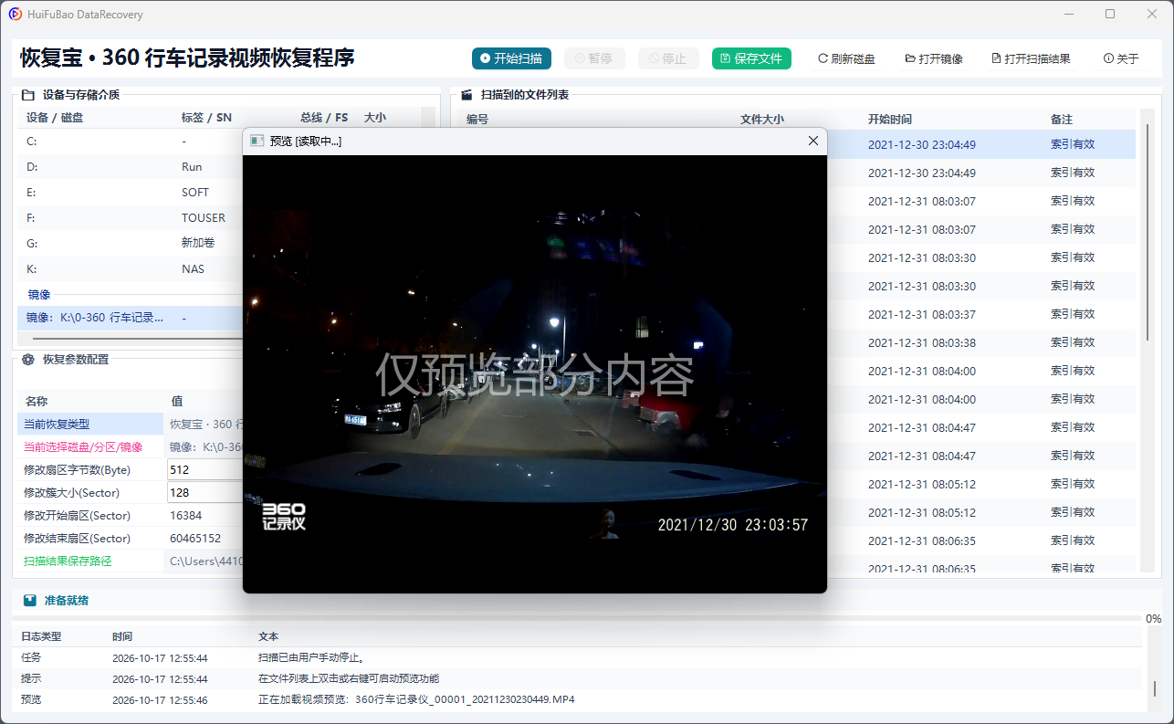The width and height of the screenshot is (1174, 724).
Task: Click the dashcam video frame in preview
Action: (535, 373)
